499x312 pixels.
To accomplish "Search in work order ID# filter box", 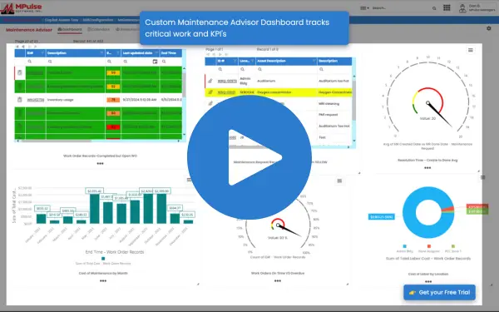I will [x=36, y=62].
